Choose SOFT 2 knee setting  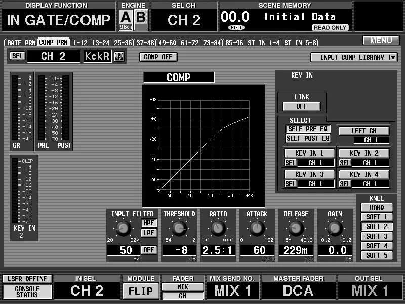[377, 226]
